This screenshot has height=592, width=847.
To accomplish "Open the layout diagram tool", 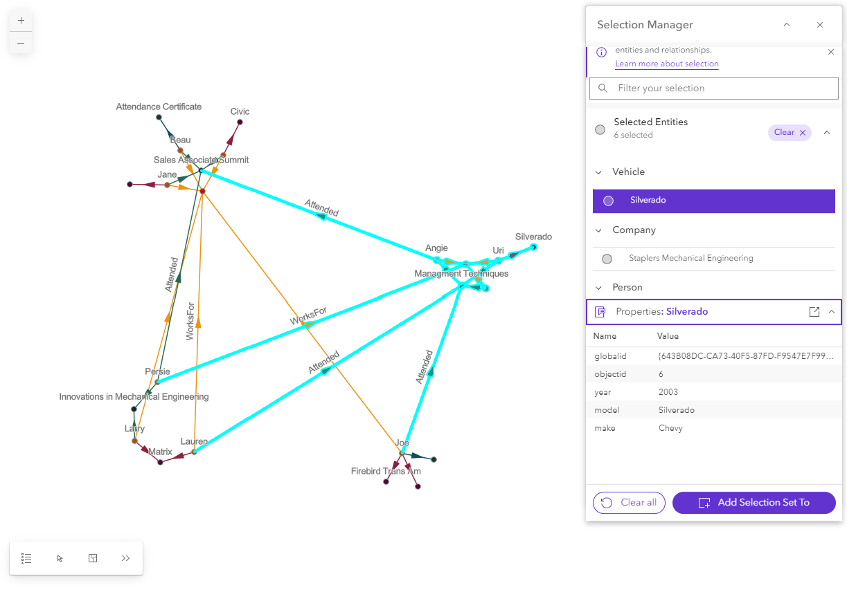I will click(x=93, y=558).
